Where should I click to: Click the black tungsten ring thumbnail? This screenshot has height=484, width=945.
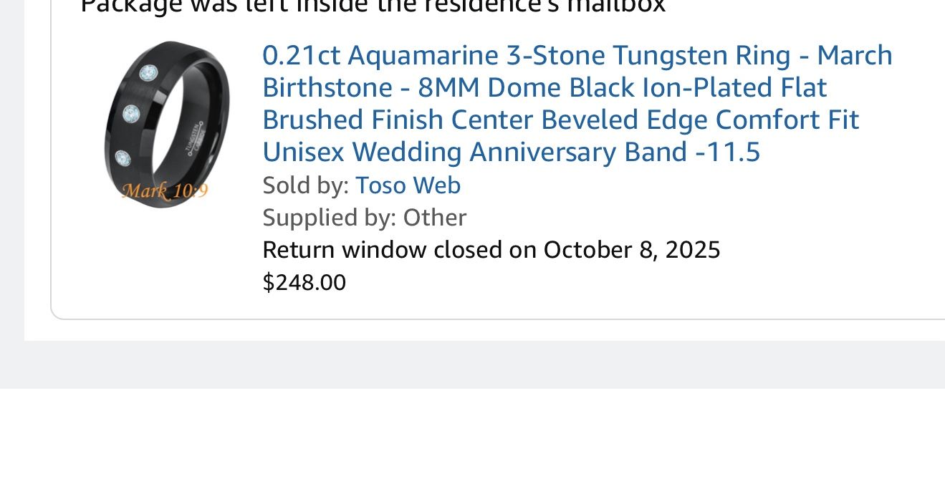pyautogui.click(x=166, y=123)
